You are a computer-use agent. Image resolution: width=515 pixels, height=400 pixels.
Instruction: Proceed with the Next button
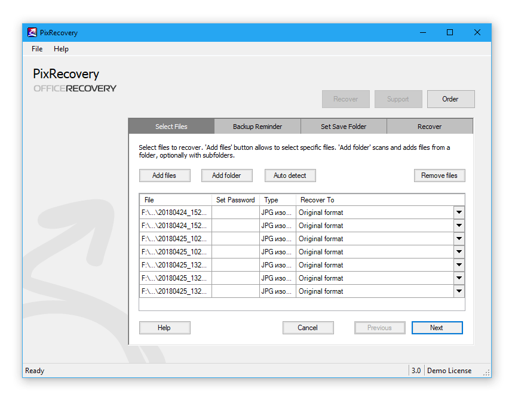(x=437, y=328)
